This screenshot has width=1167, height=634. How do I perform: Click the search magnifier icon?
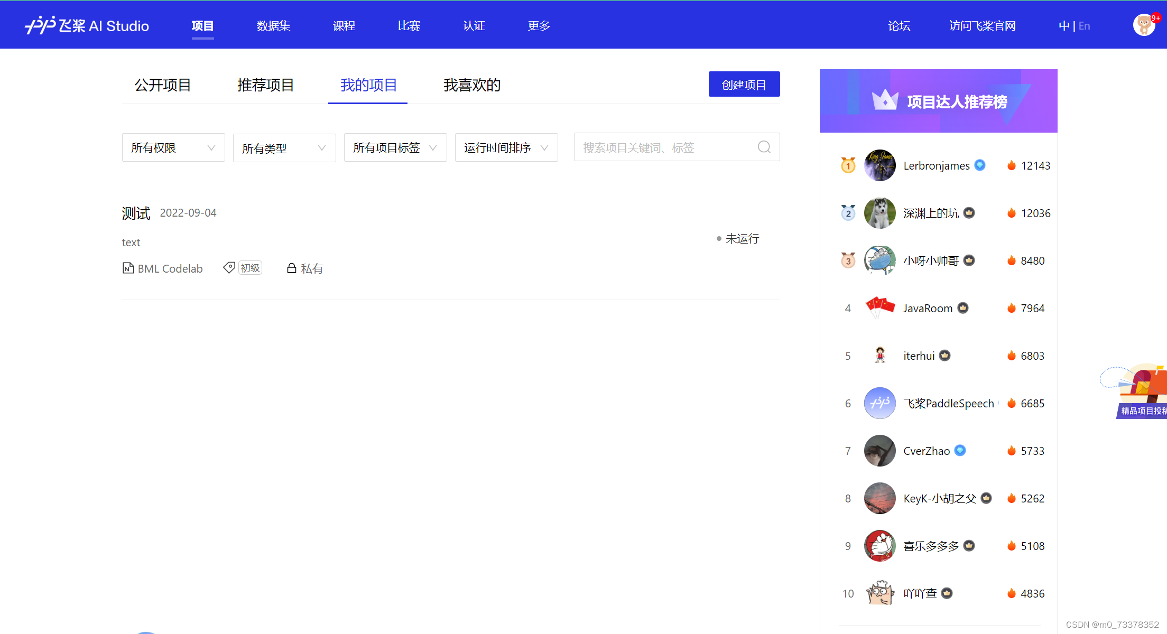[x=764, y=147]
